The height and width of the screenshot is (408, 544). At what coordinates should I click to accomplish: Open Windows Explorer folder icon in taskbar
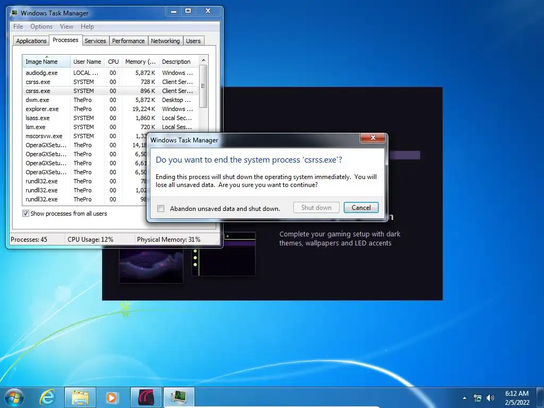coord(80,397)
